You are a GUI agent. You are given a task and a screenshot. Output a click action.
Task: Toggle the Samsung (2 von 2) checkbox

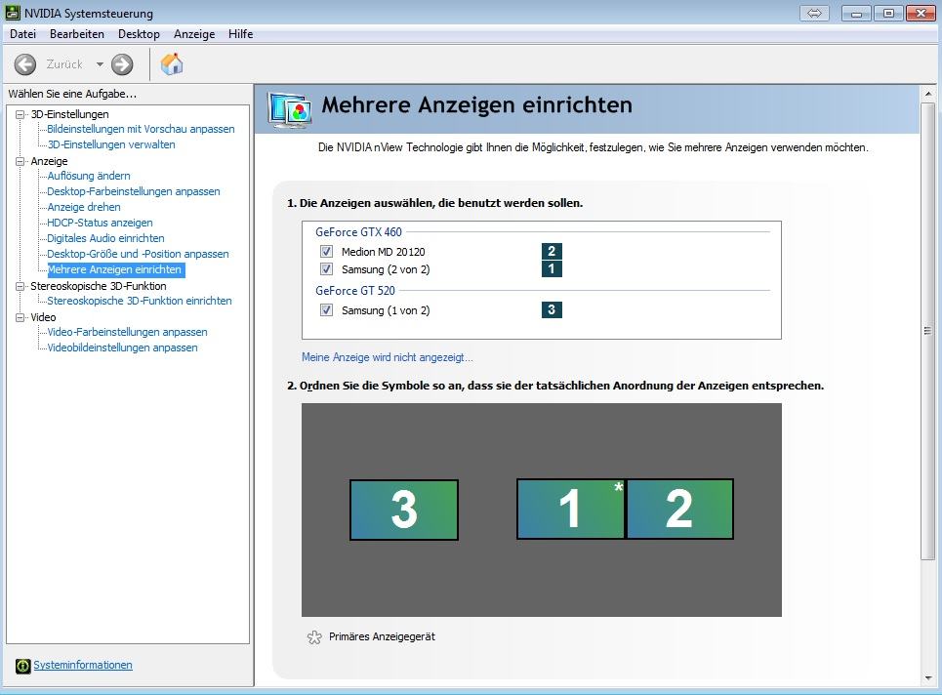326,268
